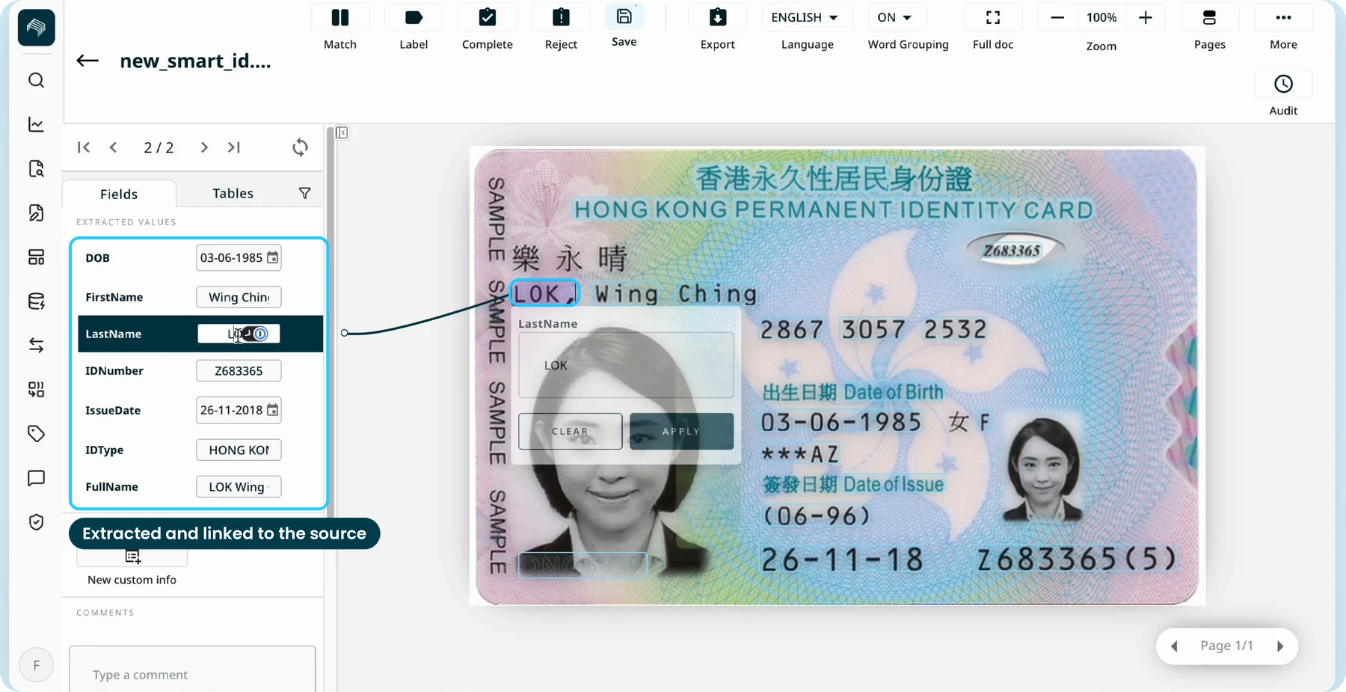Collapse the left fields panel
The image size is (1346, 692).
tap(342, 132)
